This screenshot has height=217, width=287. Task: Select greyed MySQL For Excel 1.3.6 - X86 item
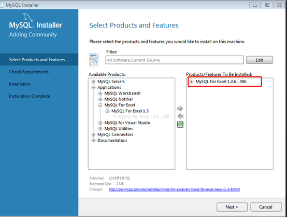click(x=144, y=117)
